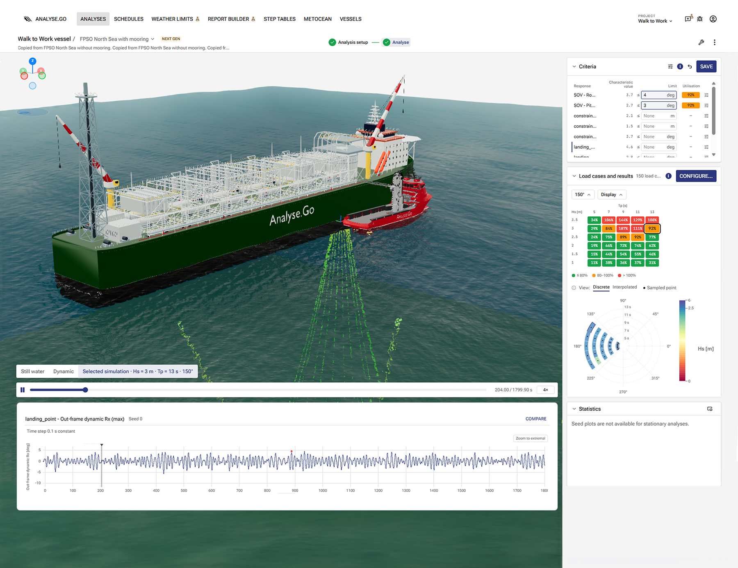Screen dimensions: 738x568
Task: Click the SOV - Ro... limit input field
Action: (x=658, y=95)
